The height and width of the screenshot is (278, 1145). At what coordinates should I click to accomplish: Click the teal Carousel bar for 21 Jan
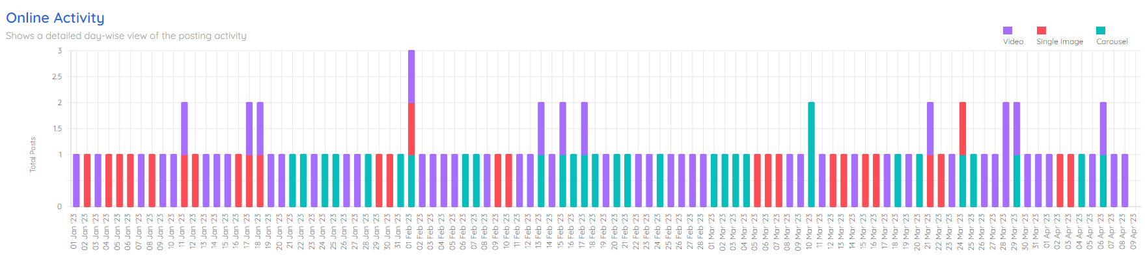292,181
